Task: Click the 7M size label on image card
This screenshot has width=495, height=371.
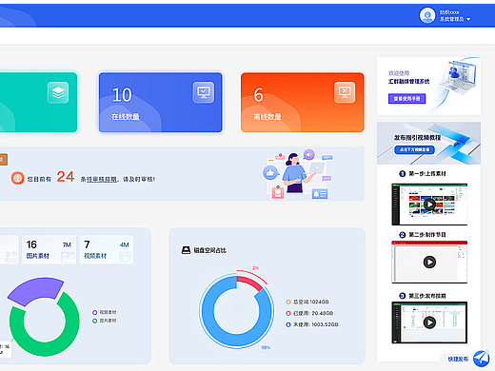Action: click(67, 244)
